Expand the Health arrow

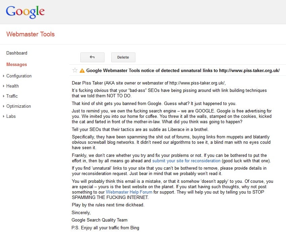[x=3, y=86]
